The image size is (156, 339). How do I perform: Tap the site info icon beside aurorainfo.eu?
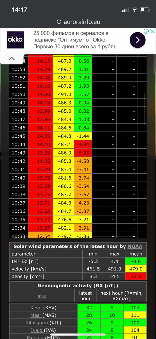[59, 22]
